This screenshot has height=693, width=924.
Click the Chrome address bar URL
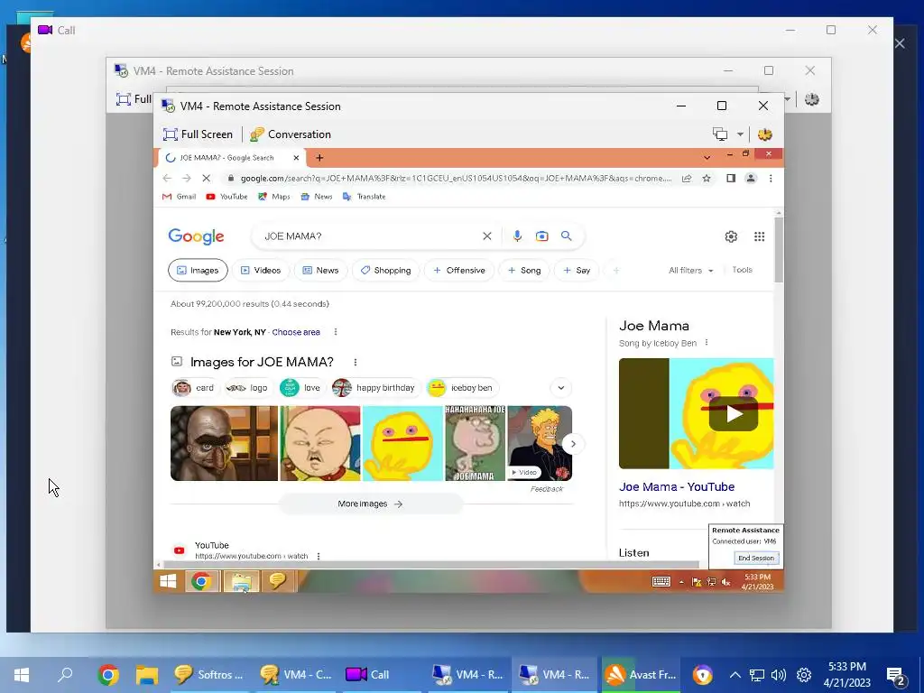point(456,178)
